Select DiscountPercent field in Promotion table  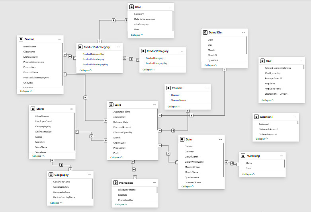pos(127,190)
